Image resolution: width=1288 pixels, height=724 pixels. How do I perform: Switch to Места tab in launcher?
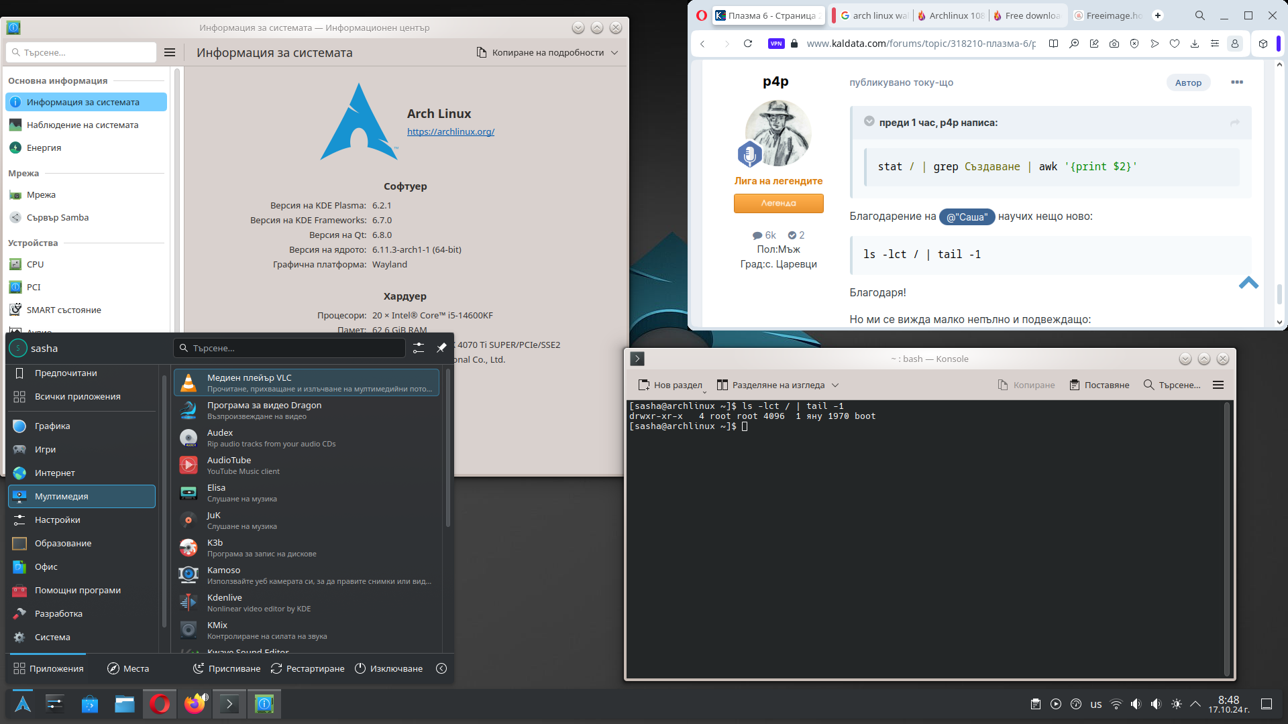pos(128,668)
